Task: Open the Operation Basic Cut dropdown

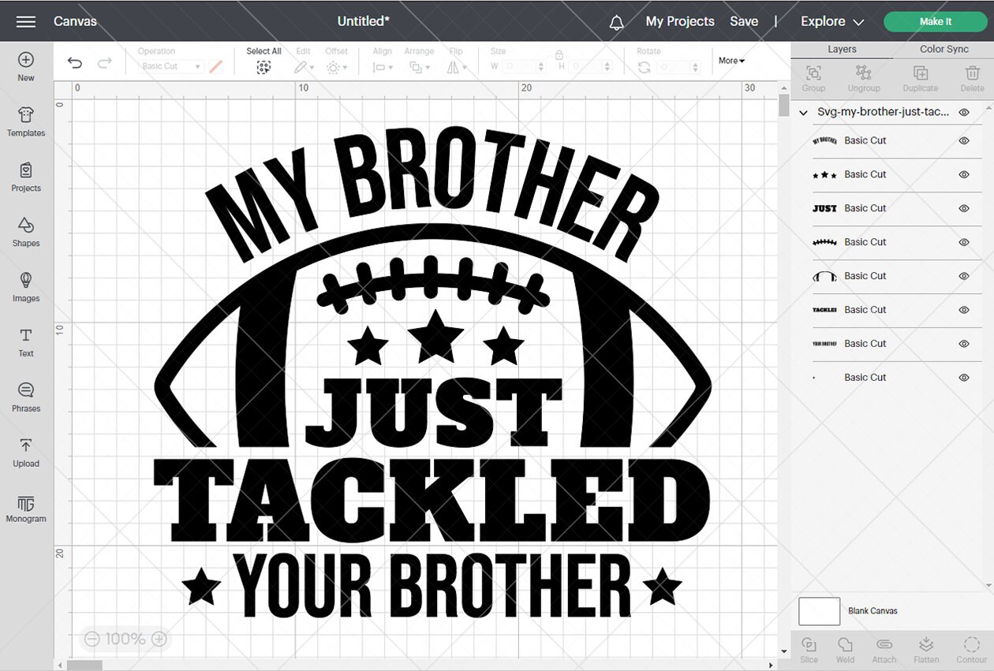Action: coord(168,66)
